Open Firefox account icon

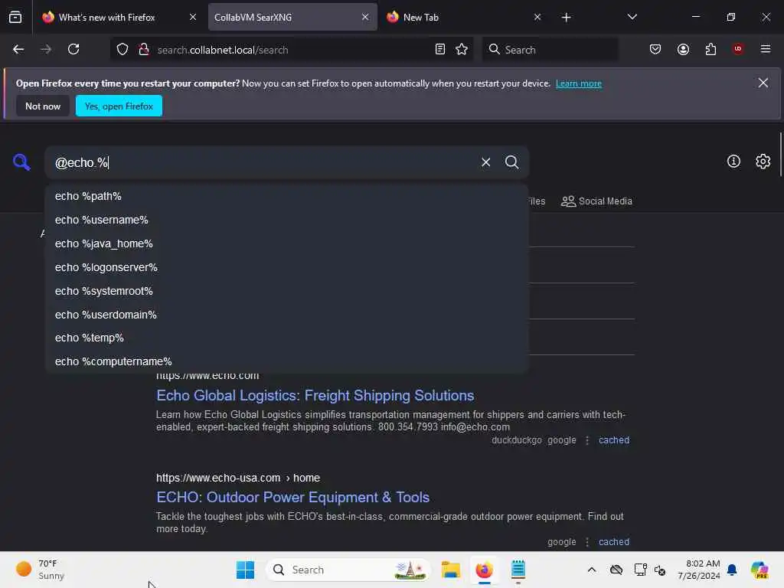(683, 49)
